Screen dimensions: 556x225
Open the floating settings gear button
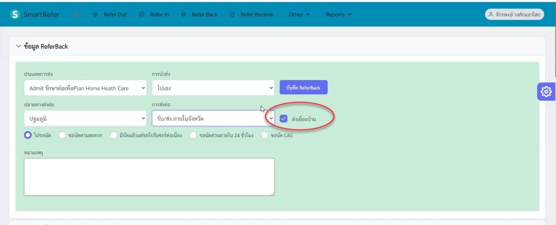coord(546,92)
